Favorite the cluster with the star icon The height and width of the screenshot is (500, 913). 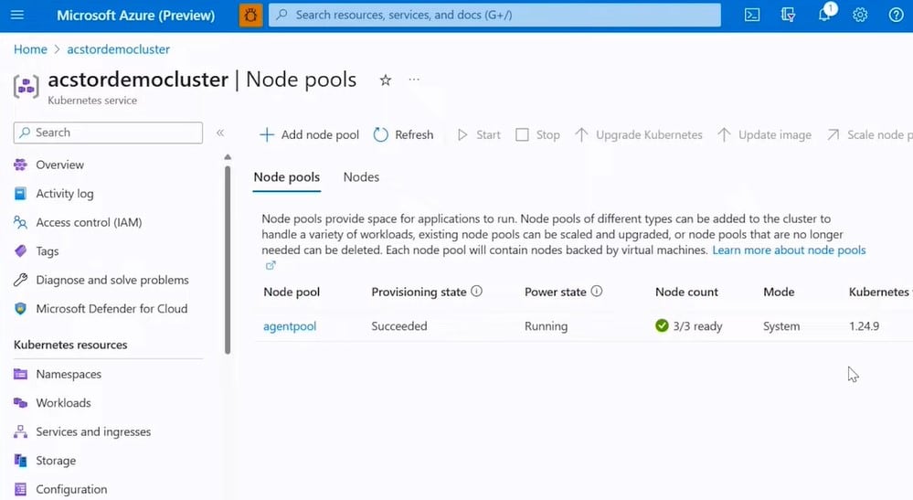tap(385, 80)
